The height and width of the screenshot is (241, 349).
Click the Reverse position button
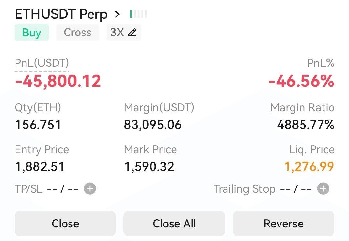coord(283,224)
